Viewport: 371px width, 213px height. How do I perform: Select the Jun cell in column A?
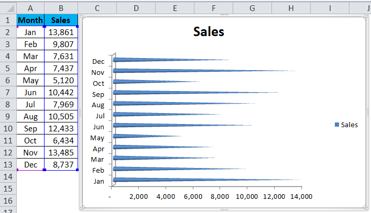30,93
